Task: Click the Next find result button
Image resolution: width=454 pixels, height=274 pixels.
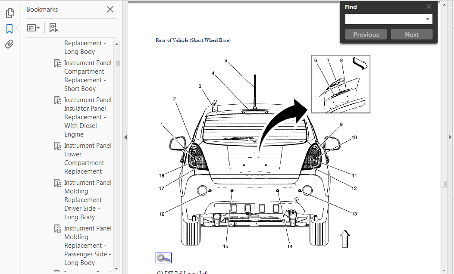Action: point(412,34)
